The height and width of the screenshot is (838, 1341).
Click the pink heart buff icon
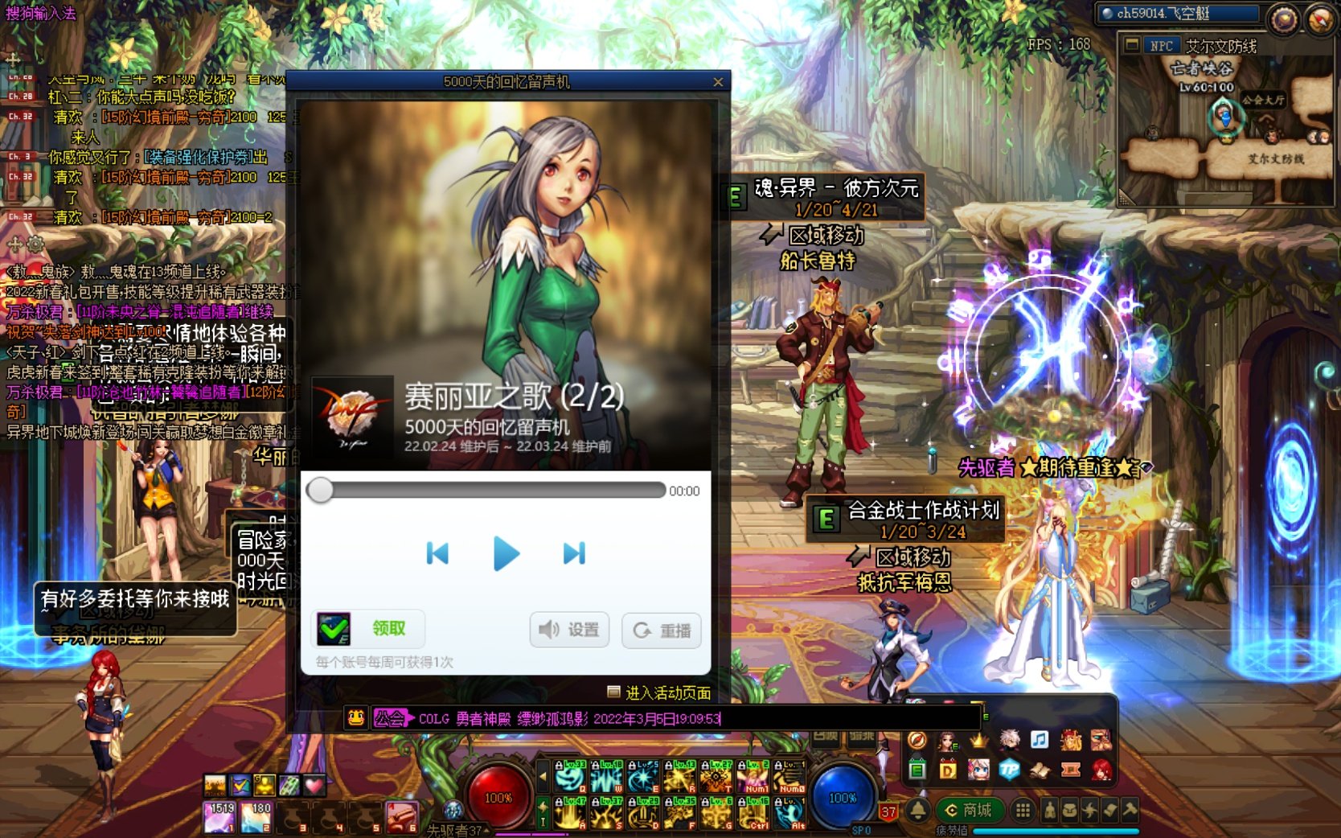click(314, 784)
